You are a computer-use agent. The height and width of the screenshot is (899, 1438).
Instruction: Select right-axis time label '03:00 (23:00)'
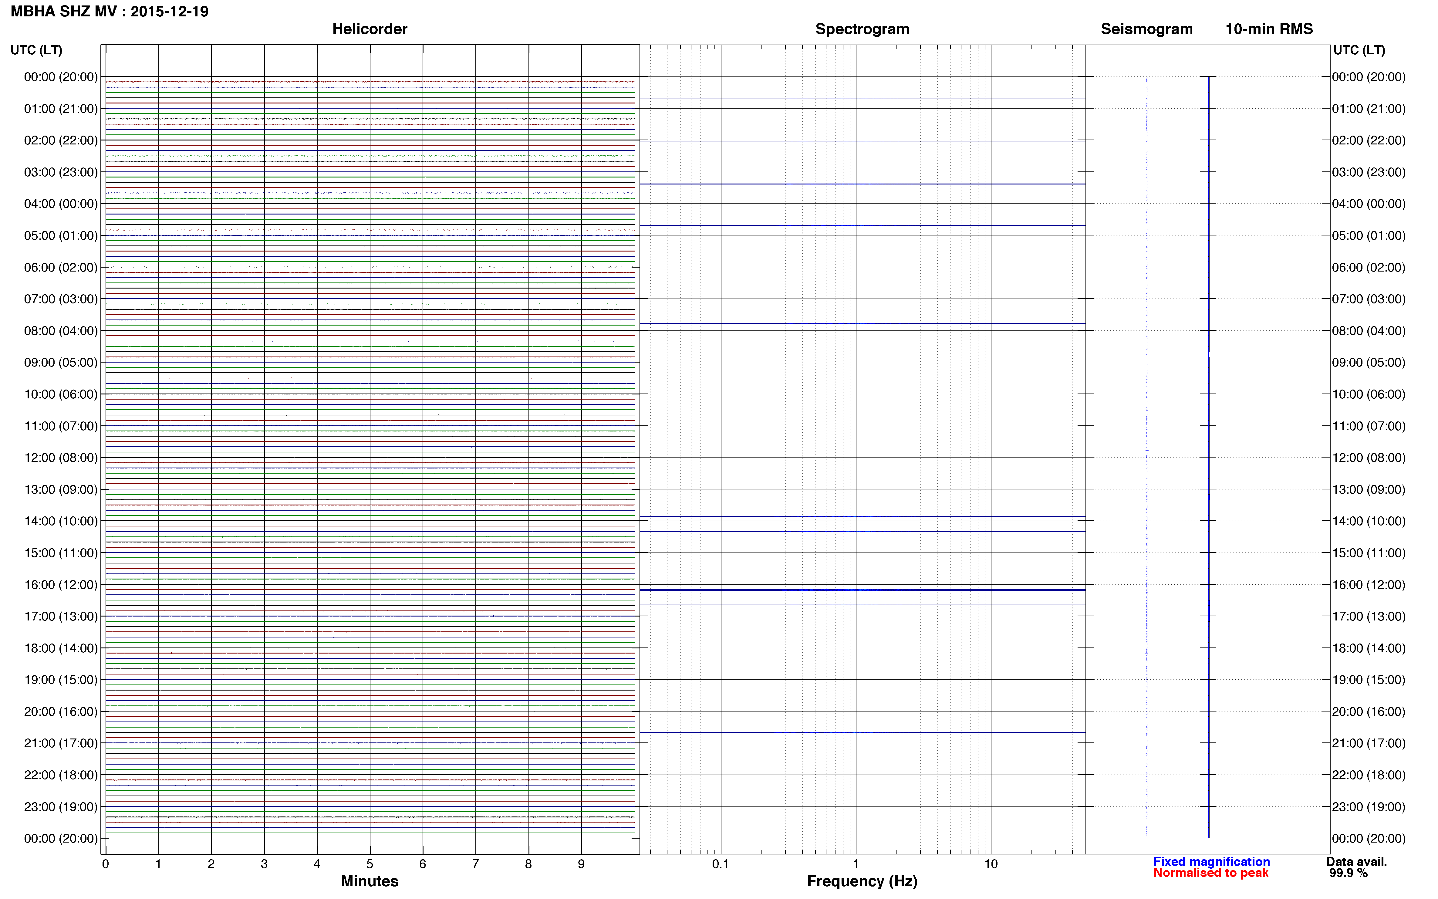[1369, 172]
